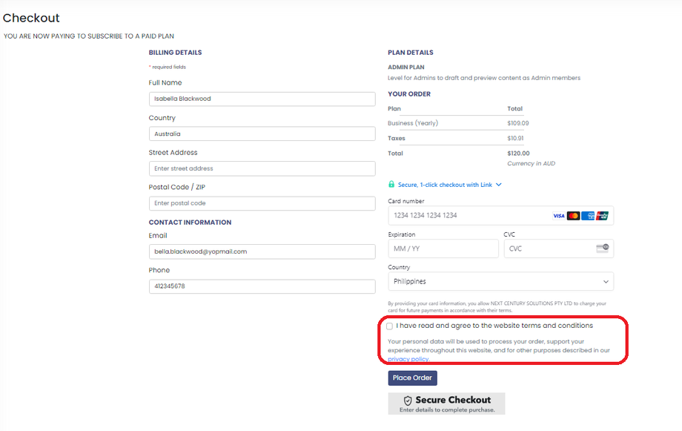
Task: Click the Secure, 1-click checkout with Link text
Action: point(445,185)
